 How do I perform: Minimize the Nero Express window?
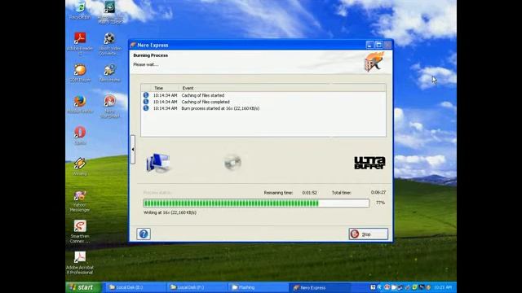pos(369,45)
